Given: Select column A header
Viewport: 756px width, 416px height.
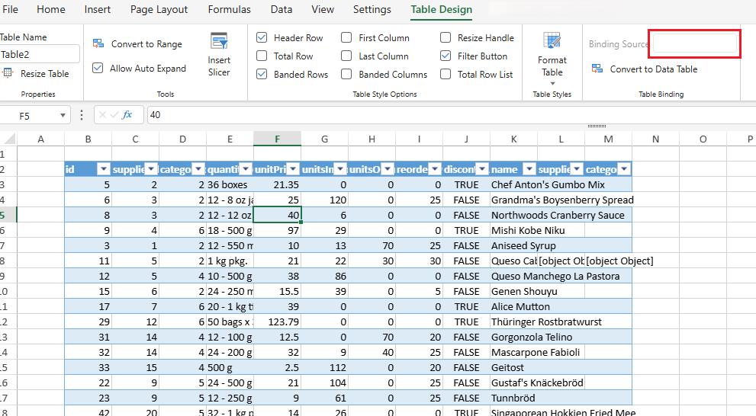Looking at the screenshot, I should 41,139.
